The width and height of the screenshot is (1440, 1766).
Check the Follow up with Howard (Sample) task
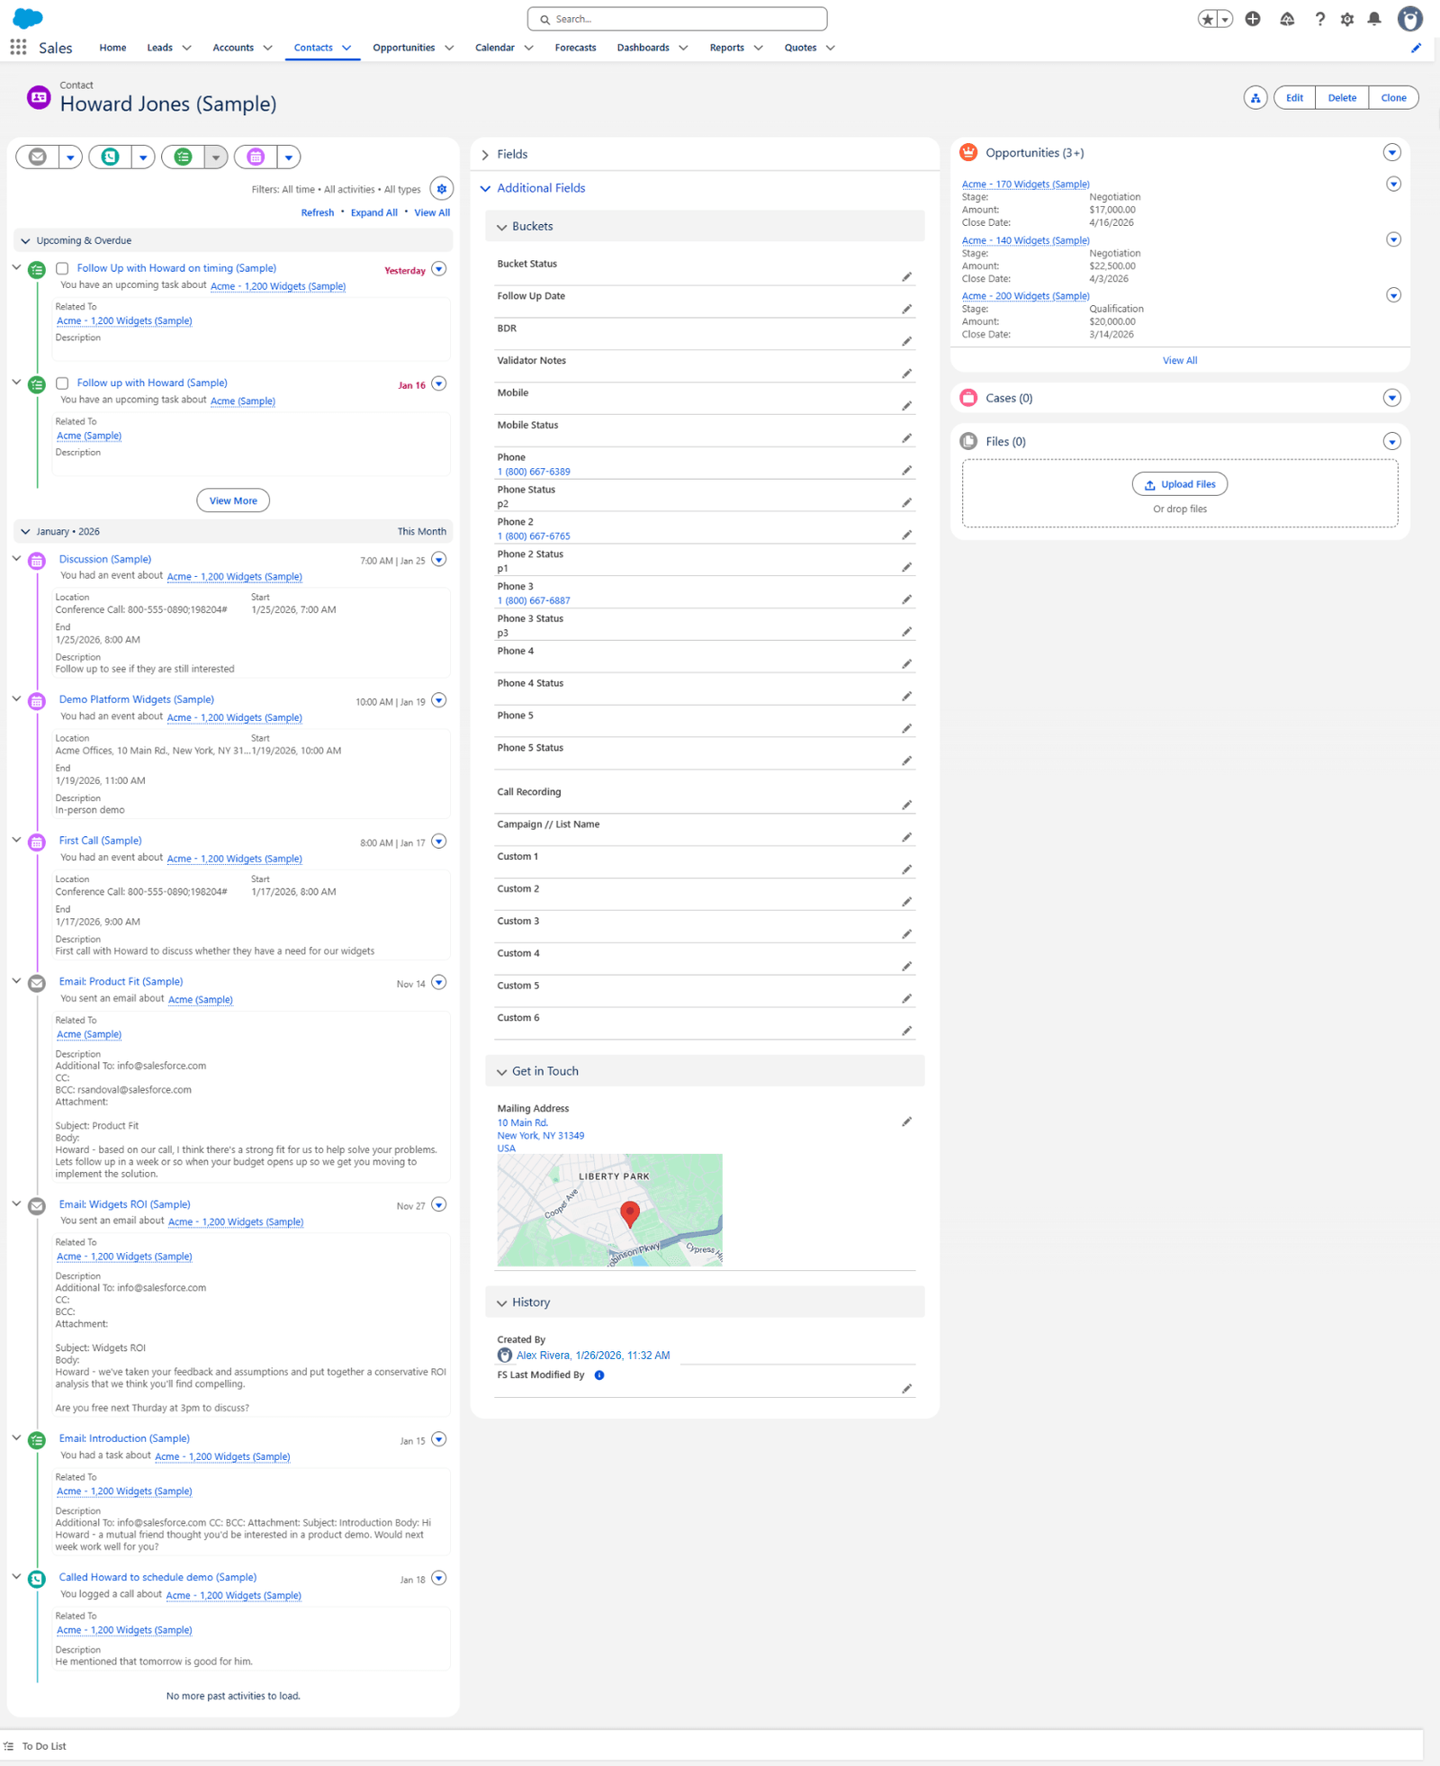point(62,383)
